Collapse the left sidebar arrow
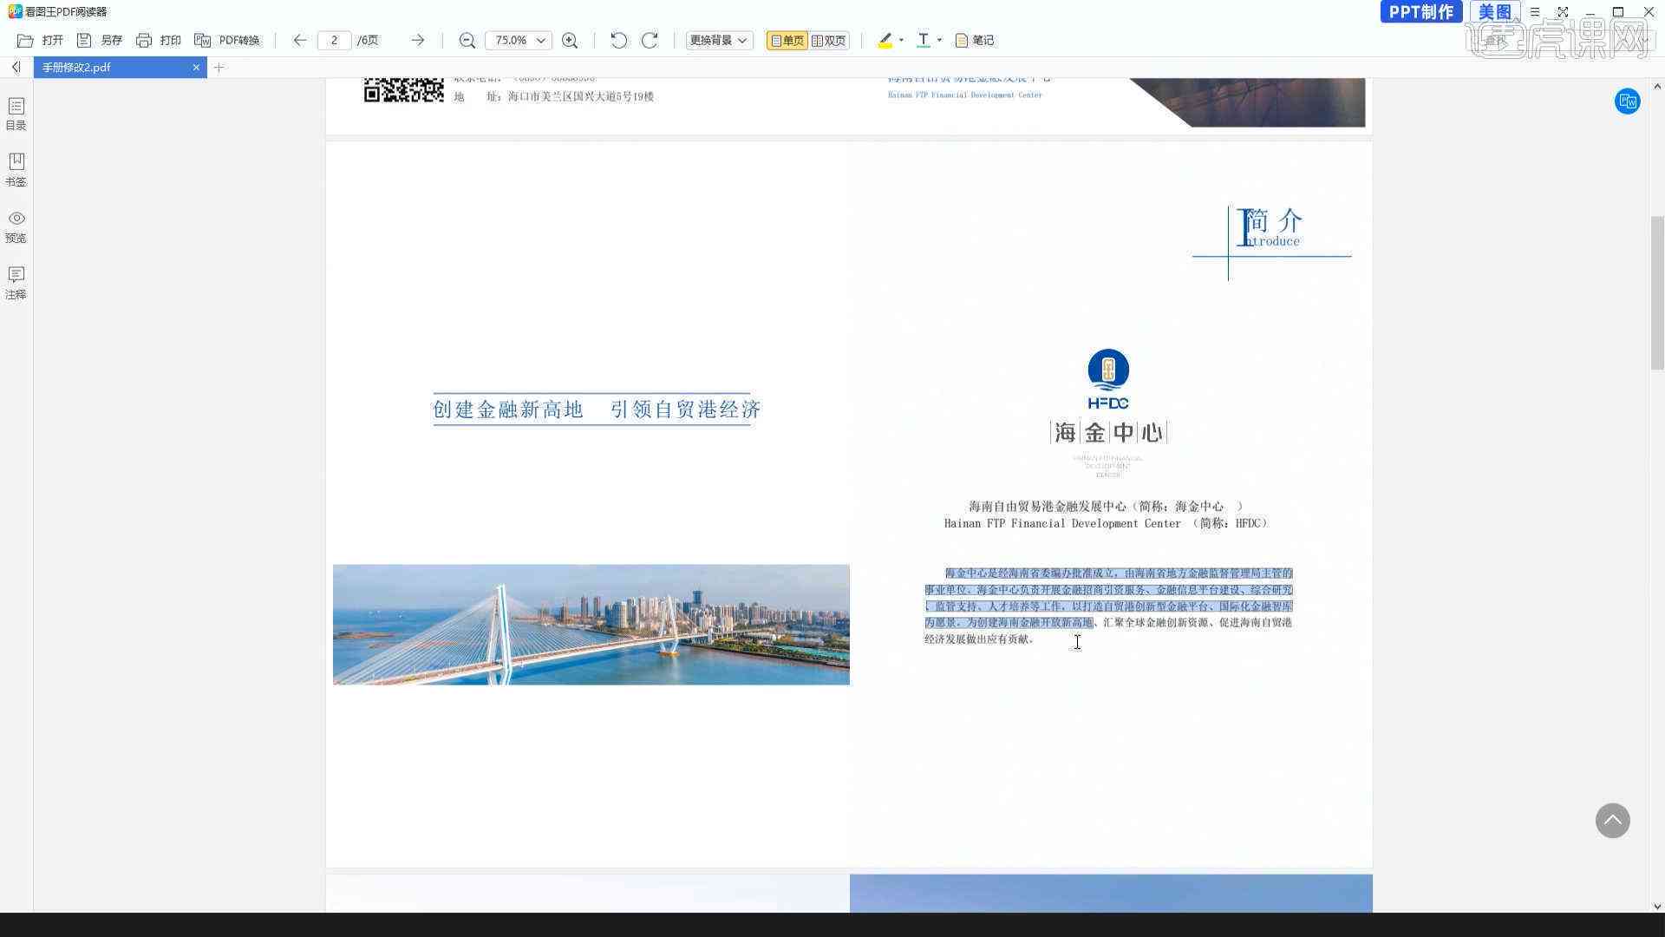 (x=16, y=67)
